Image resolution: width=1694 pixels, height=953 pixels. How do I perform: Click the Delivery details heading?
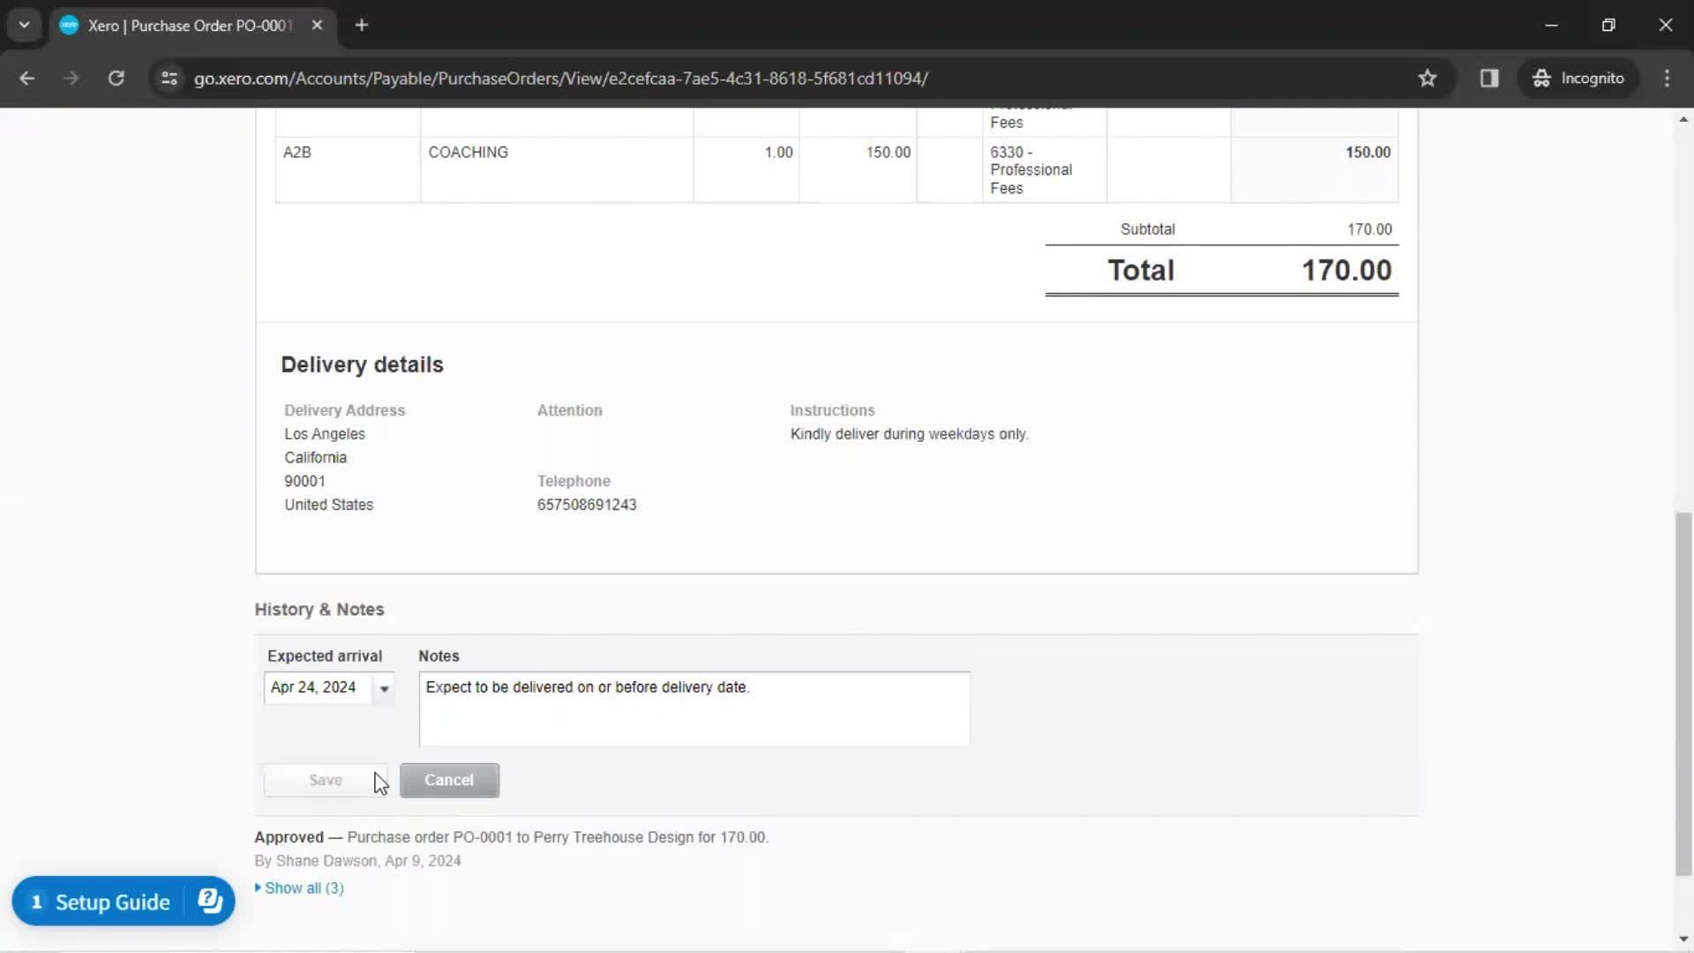(362, 364)
